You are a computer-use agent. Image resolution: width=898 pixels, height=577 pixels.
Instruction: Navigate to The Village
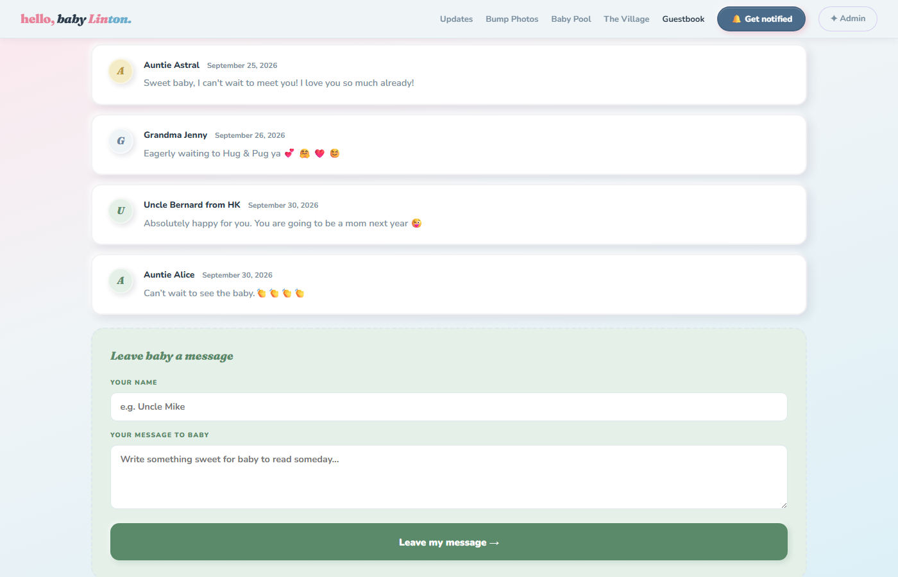(x=626, y=19)
